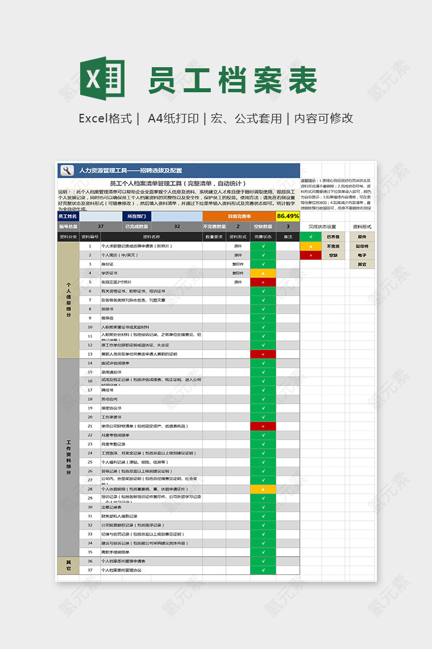
Task: Click the 工作资料部分 category cell
Action: pyautogui.click(x=68, y=457)
